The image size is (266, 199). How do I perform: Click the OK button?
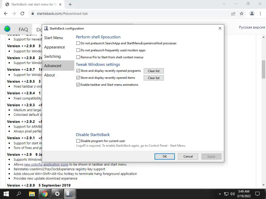164,156
